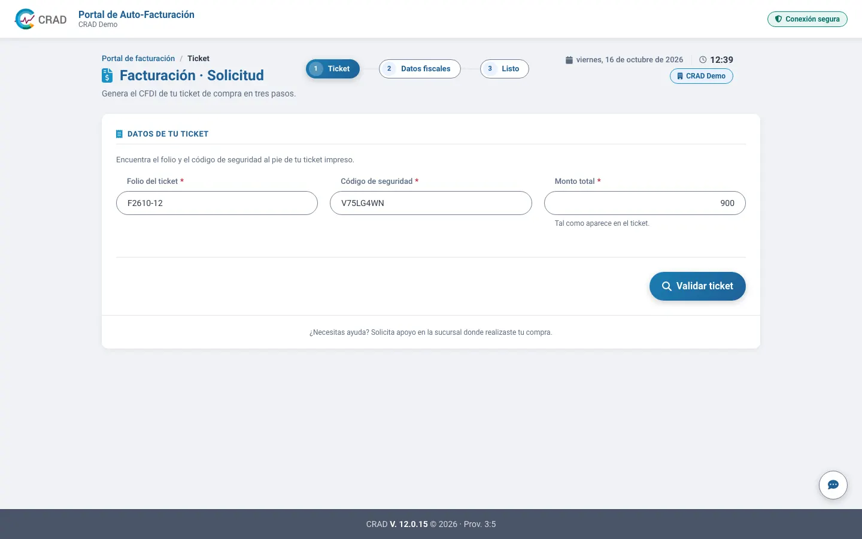Click the invoice document icon beside Facturación

(107, 75)
